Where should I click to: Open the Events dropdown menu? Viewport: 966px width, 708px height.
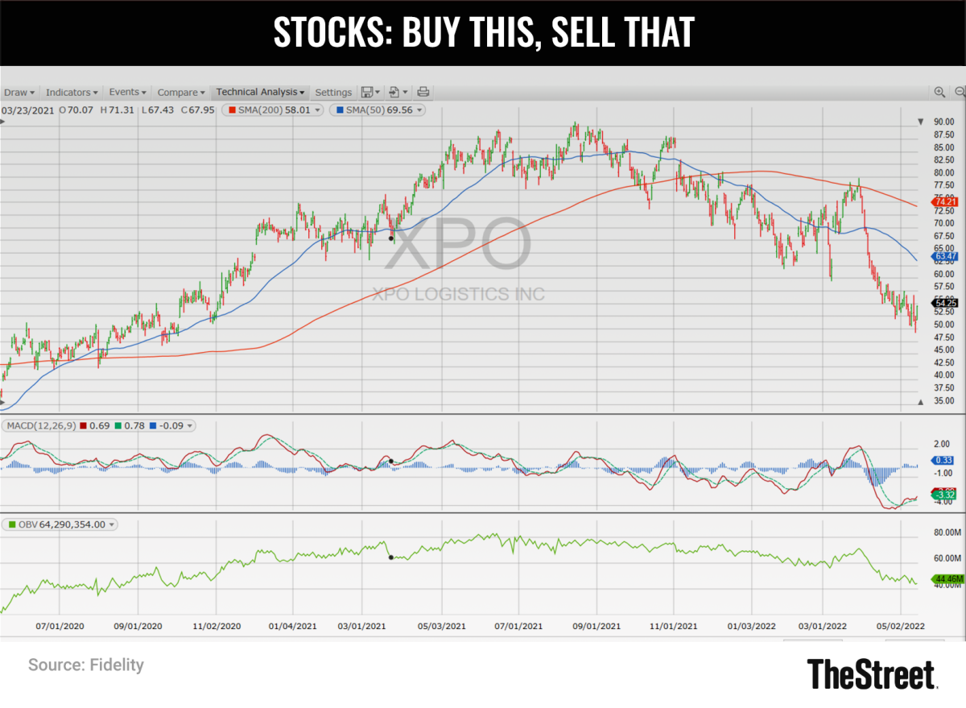(127, 93)
